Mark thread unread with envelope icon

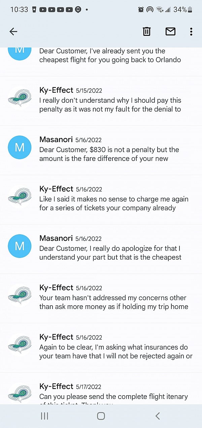170,32
